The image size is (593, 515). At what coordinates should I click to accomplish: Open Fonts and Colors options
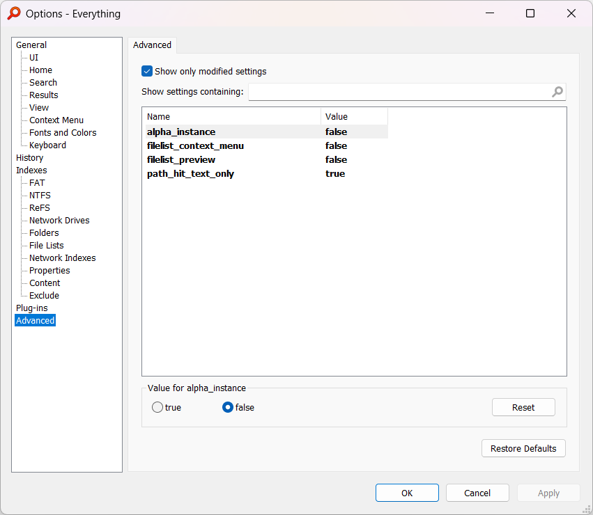tap(63, 133)
